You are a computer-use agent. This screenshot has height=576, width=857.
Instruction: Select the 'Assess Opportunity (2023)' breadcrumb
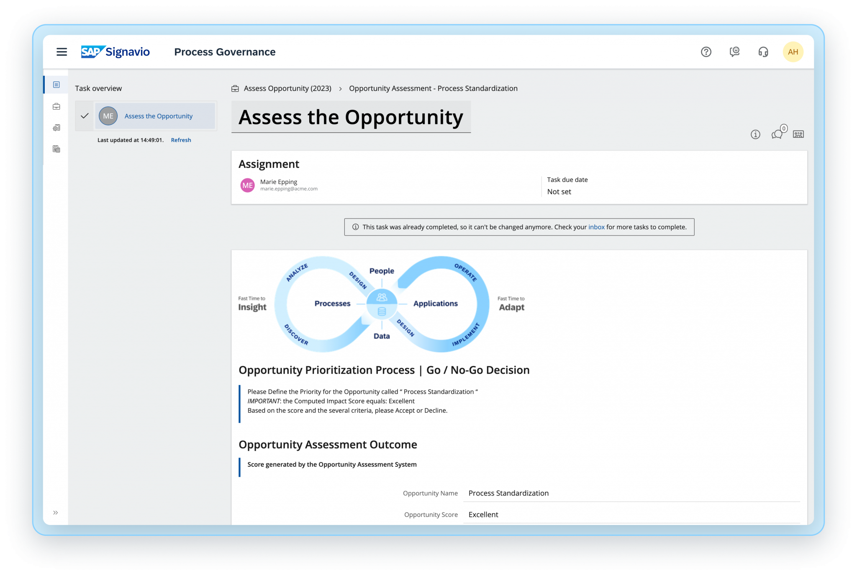click(287, 88)
